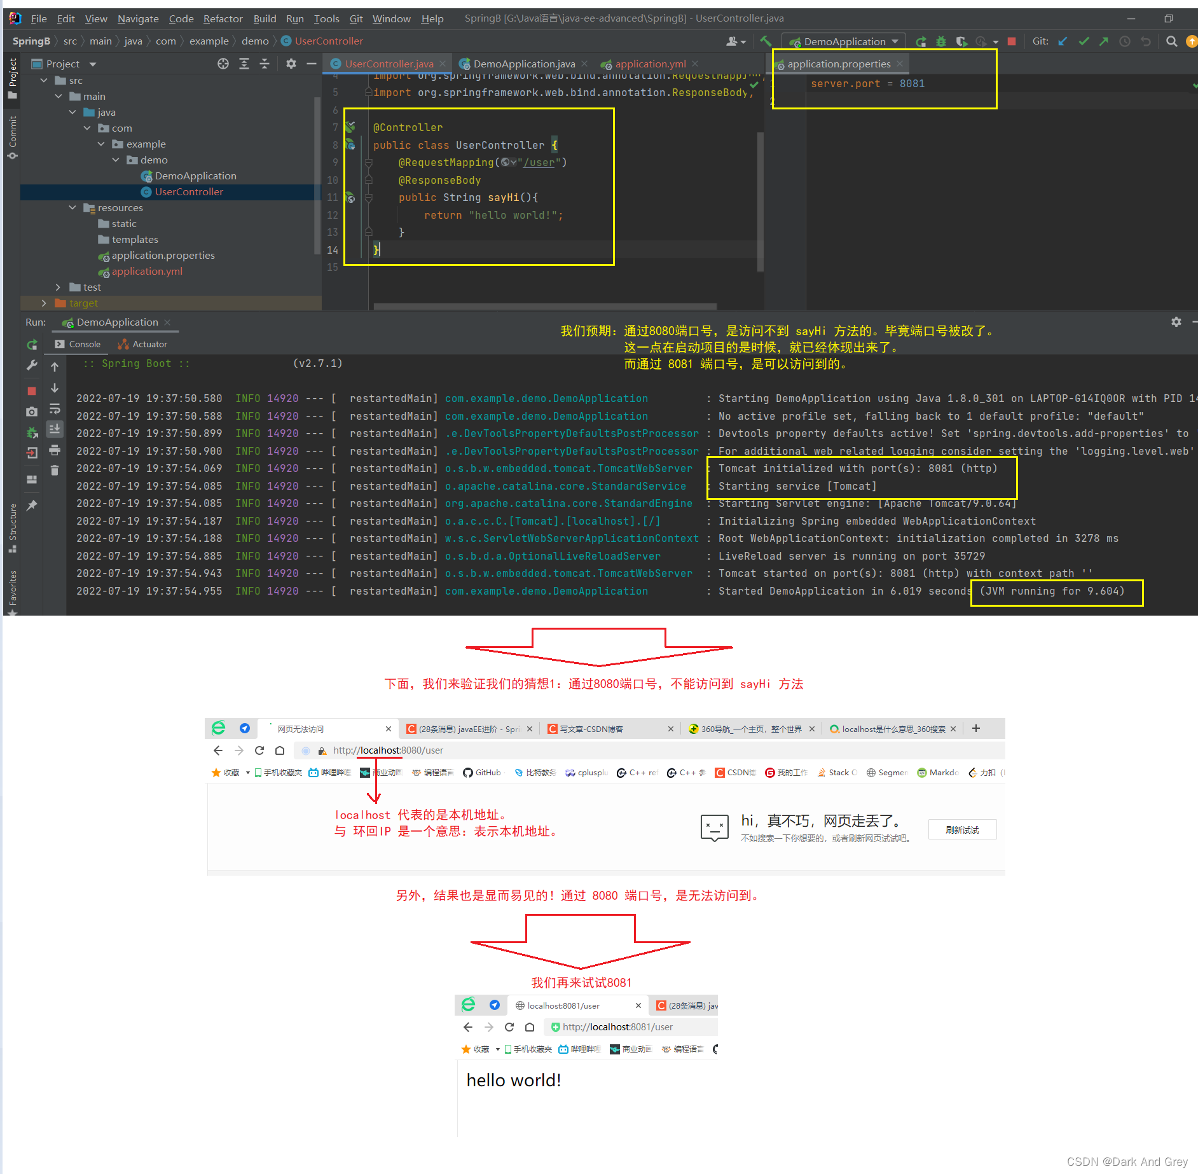Screen dimensions: 1198x1174
Task: Open the Commit tool window
Action: (12, 137)
